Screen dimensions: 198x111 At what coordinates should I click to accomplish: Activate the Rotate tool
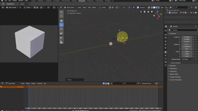coord(61,29)
